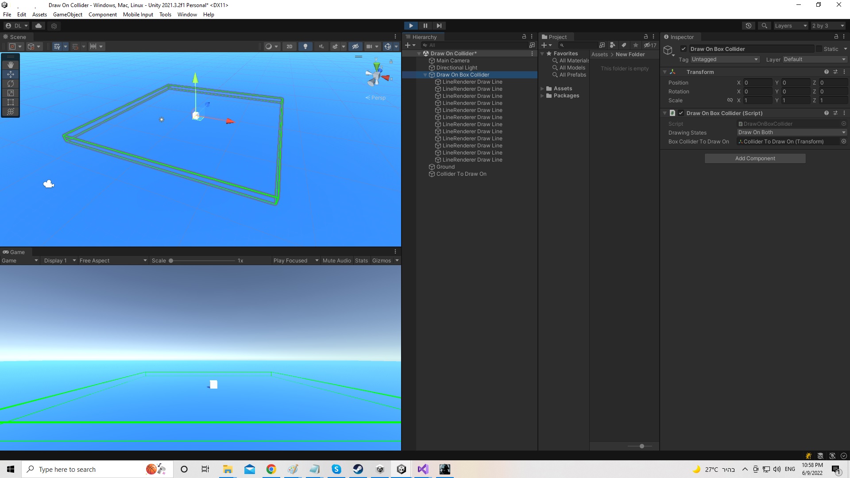Viewport: 850px width, 478px height.
Task: Toggle Stats in Game view
Action: tap(361, 261)
